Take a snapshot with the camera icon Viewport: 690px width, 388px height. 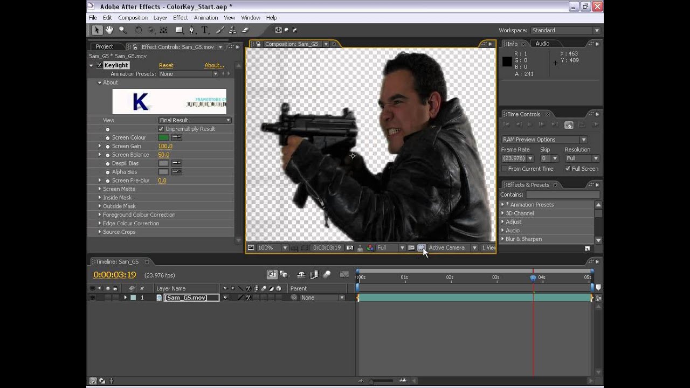point(350,248)
